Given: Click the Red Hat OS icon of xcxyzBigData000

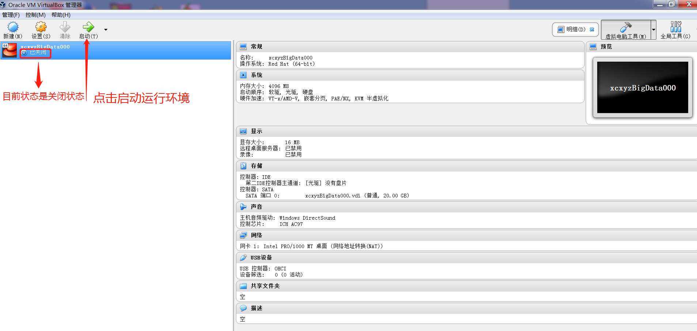Looking at the screenshot, I should tap(10, 50).
